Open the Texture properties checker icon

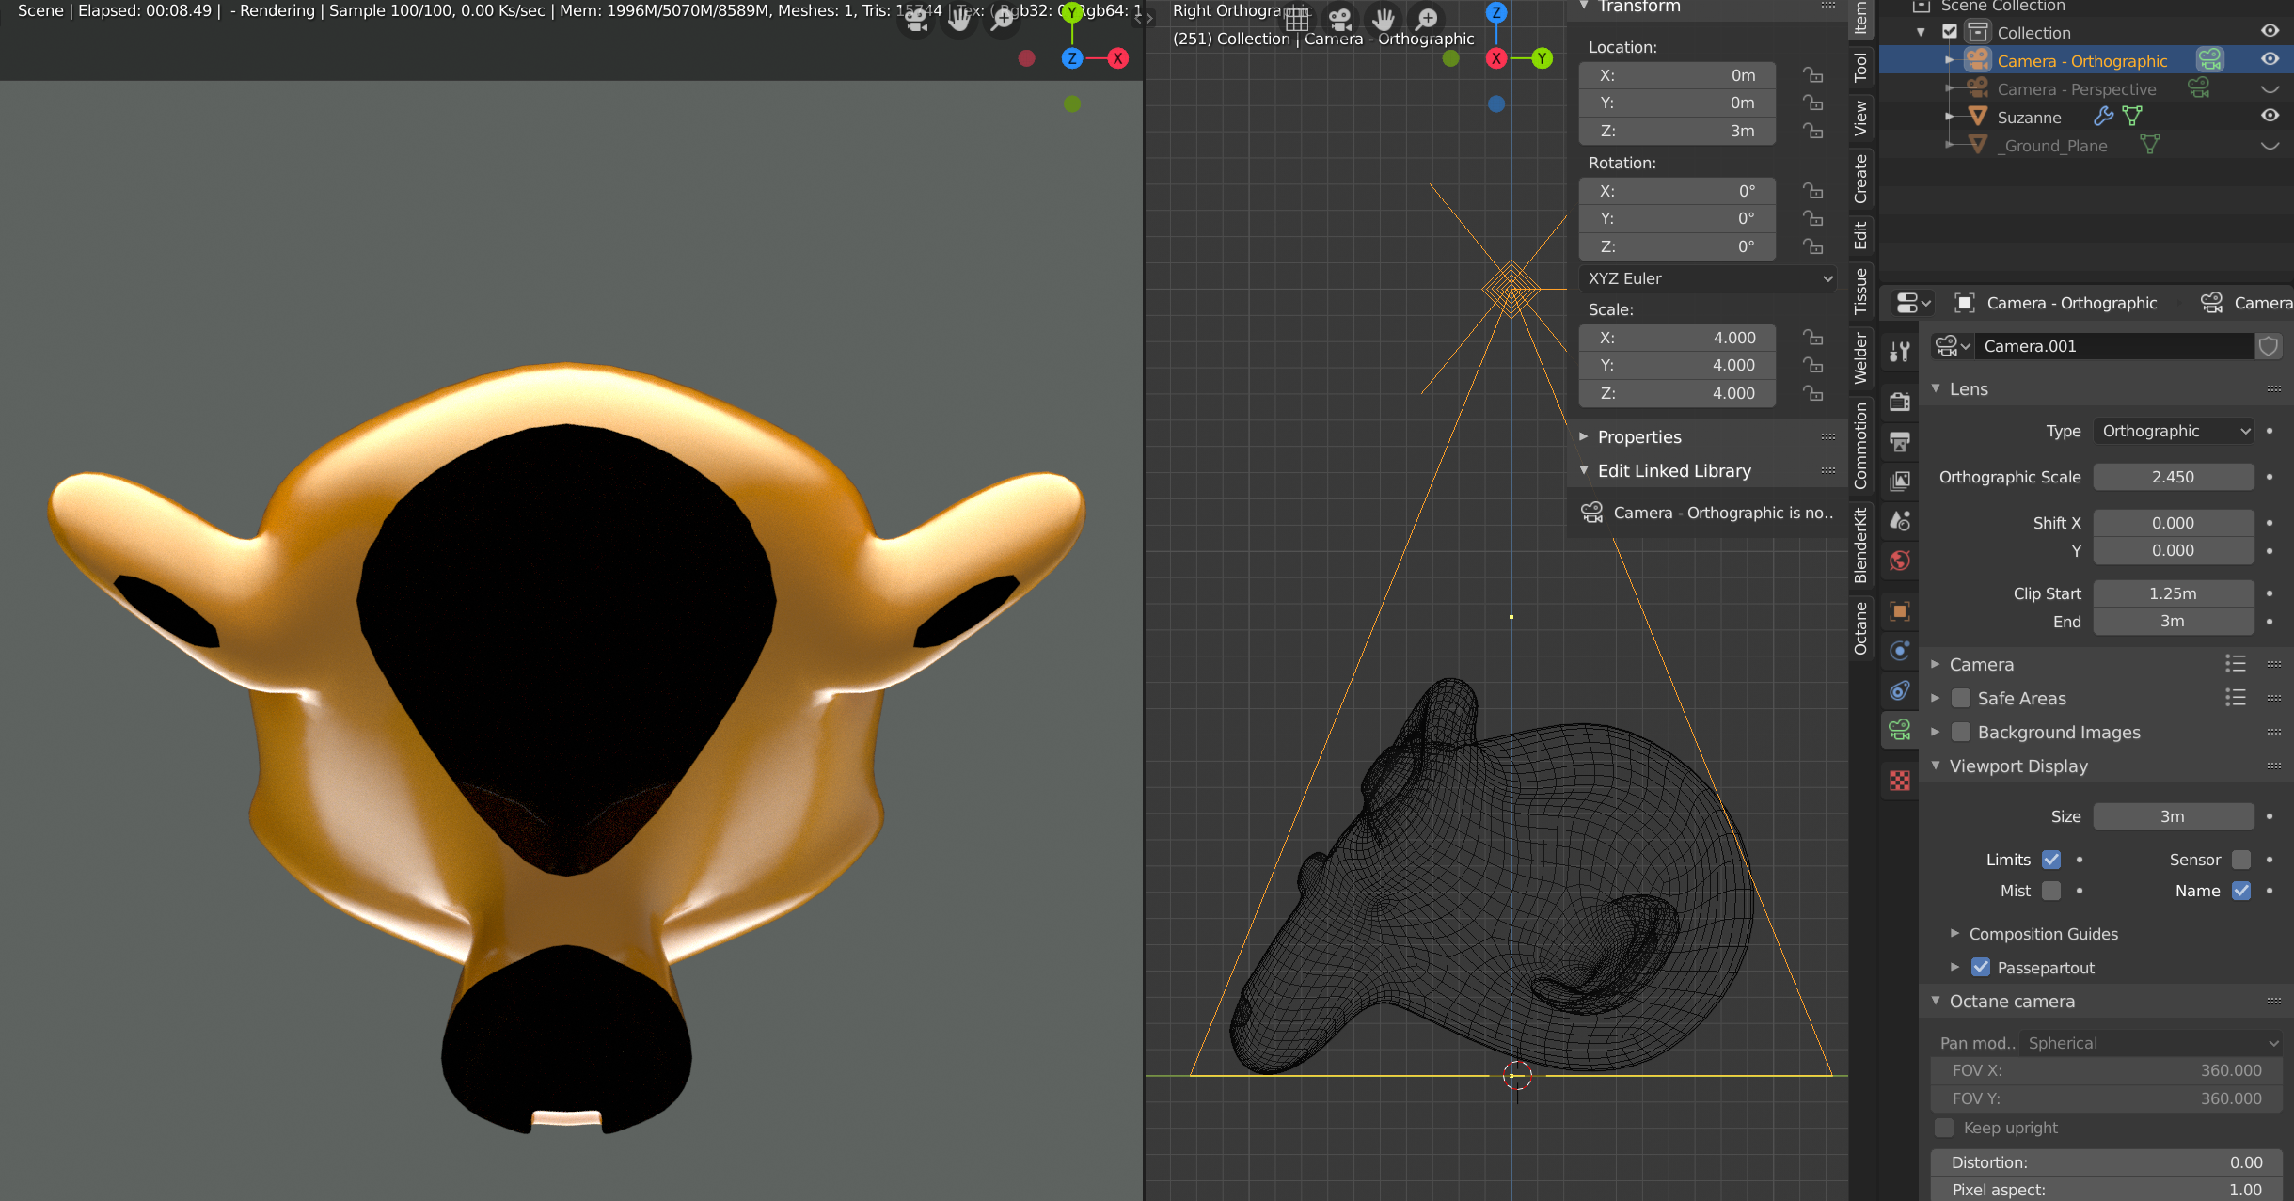pyautogui.click(x=1900, y=781)
